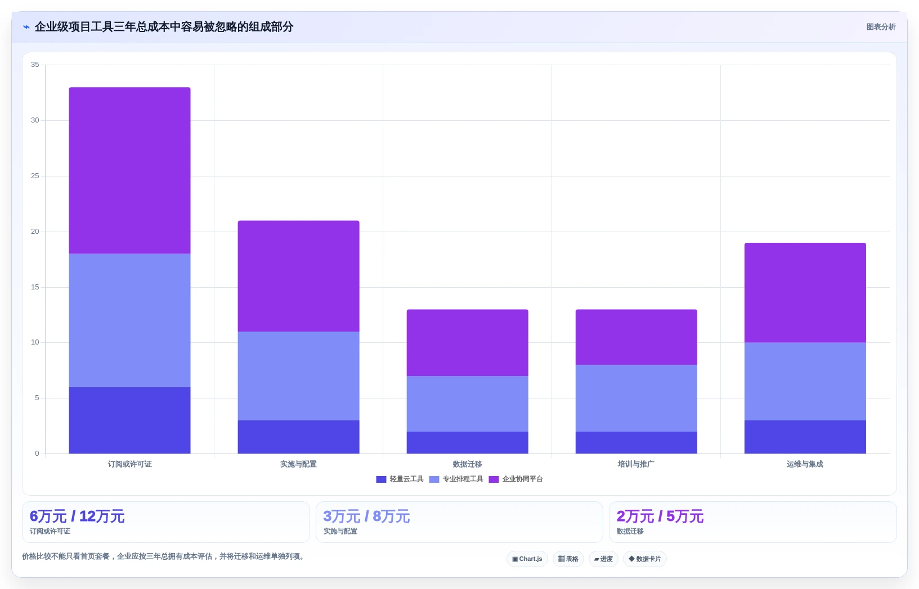Click the chart title 企业级项目工具三年总成本
Viewport: 919px width, 589px height.
pos(164,27)
